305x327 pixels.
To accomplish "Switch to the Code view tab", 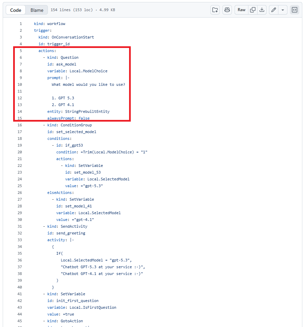I will [x=16, y=10].
